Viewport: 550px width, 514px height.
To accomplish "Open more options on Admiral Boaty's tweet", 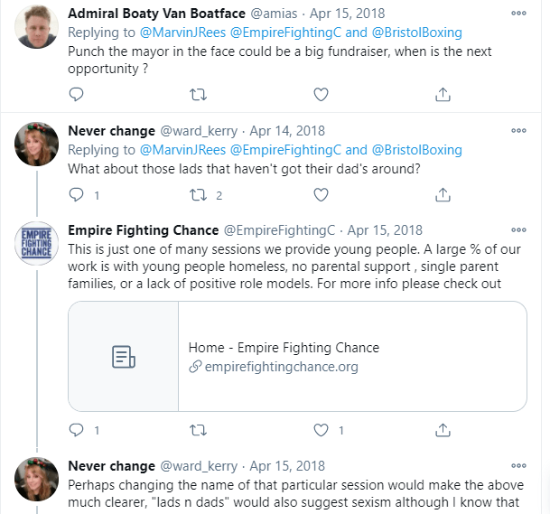I will pos(518,14).
